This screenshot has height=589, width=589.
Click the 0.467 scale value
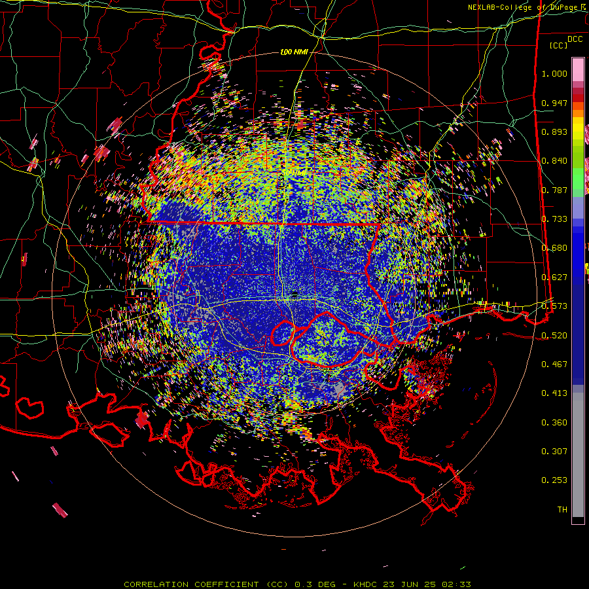tap(554, 364)
